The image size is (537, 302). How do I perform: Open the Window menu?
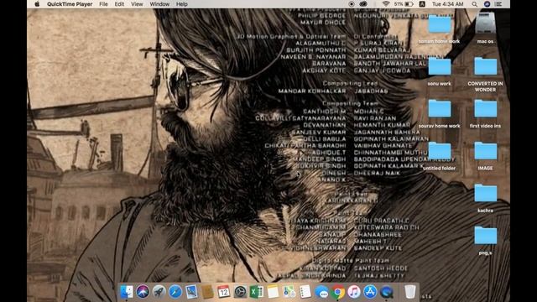tap(159, 4)
